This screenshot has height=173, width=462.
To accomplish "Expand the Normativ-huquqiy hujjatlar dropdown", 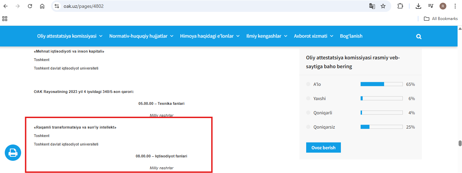I will click(x=141, y=36).
